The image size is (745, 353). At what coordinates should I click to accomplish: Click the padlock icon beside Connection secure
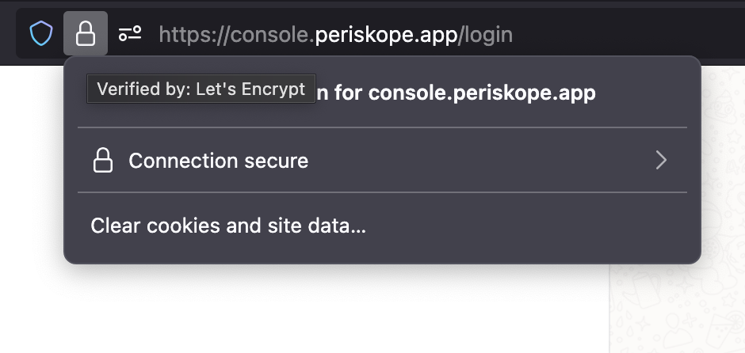102,161
